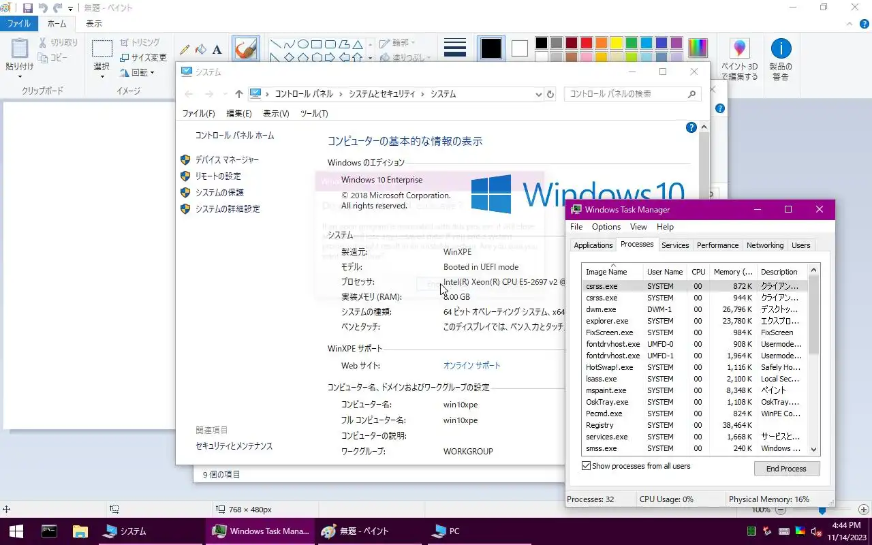Screen dimensions: 872x545
Task: Open the ツール(T) menu in System window
Action: click(314, 114)
